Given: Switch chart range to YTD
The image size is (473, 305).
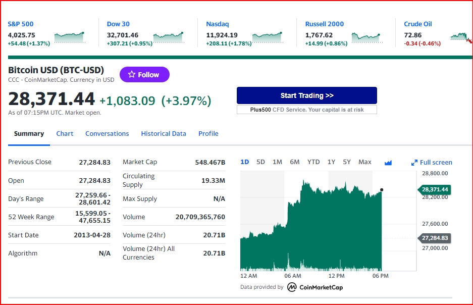Looking at the screenshot, I should 313,162.
